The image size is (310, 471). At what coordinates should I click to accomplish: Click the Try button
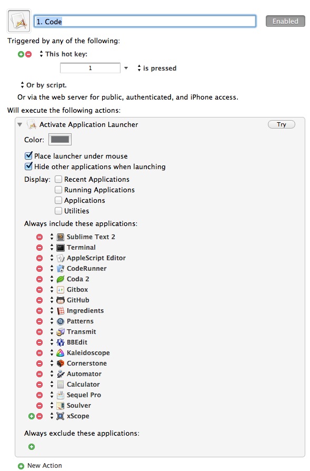[282, 124]
